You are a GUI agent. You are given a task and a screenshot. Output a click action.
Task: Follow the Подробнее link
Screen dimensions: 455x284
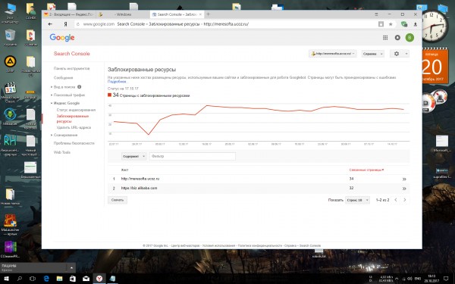click(x=117, y=82)
